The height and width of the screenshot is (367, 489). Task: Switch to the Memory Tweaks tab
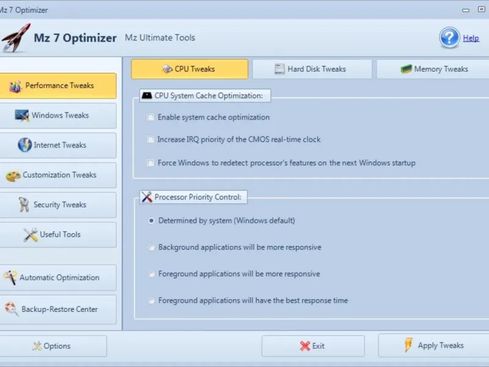point(433,69)
